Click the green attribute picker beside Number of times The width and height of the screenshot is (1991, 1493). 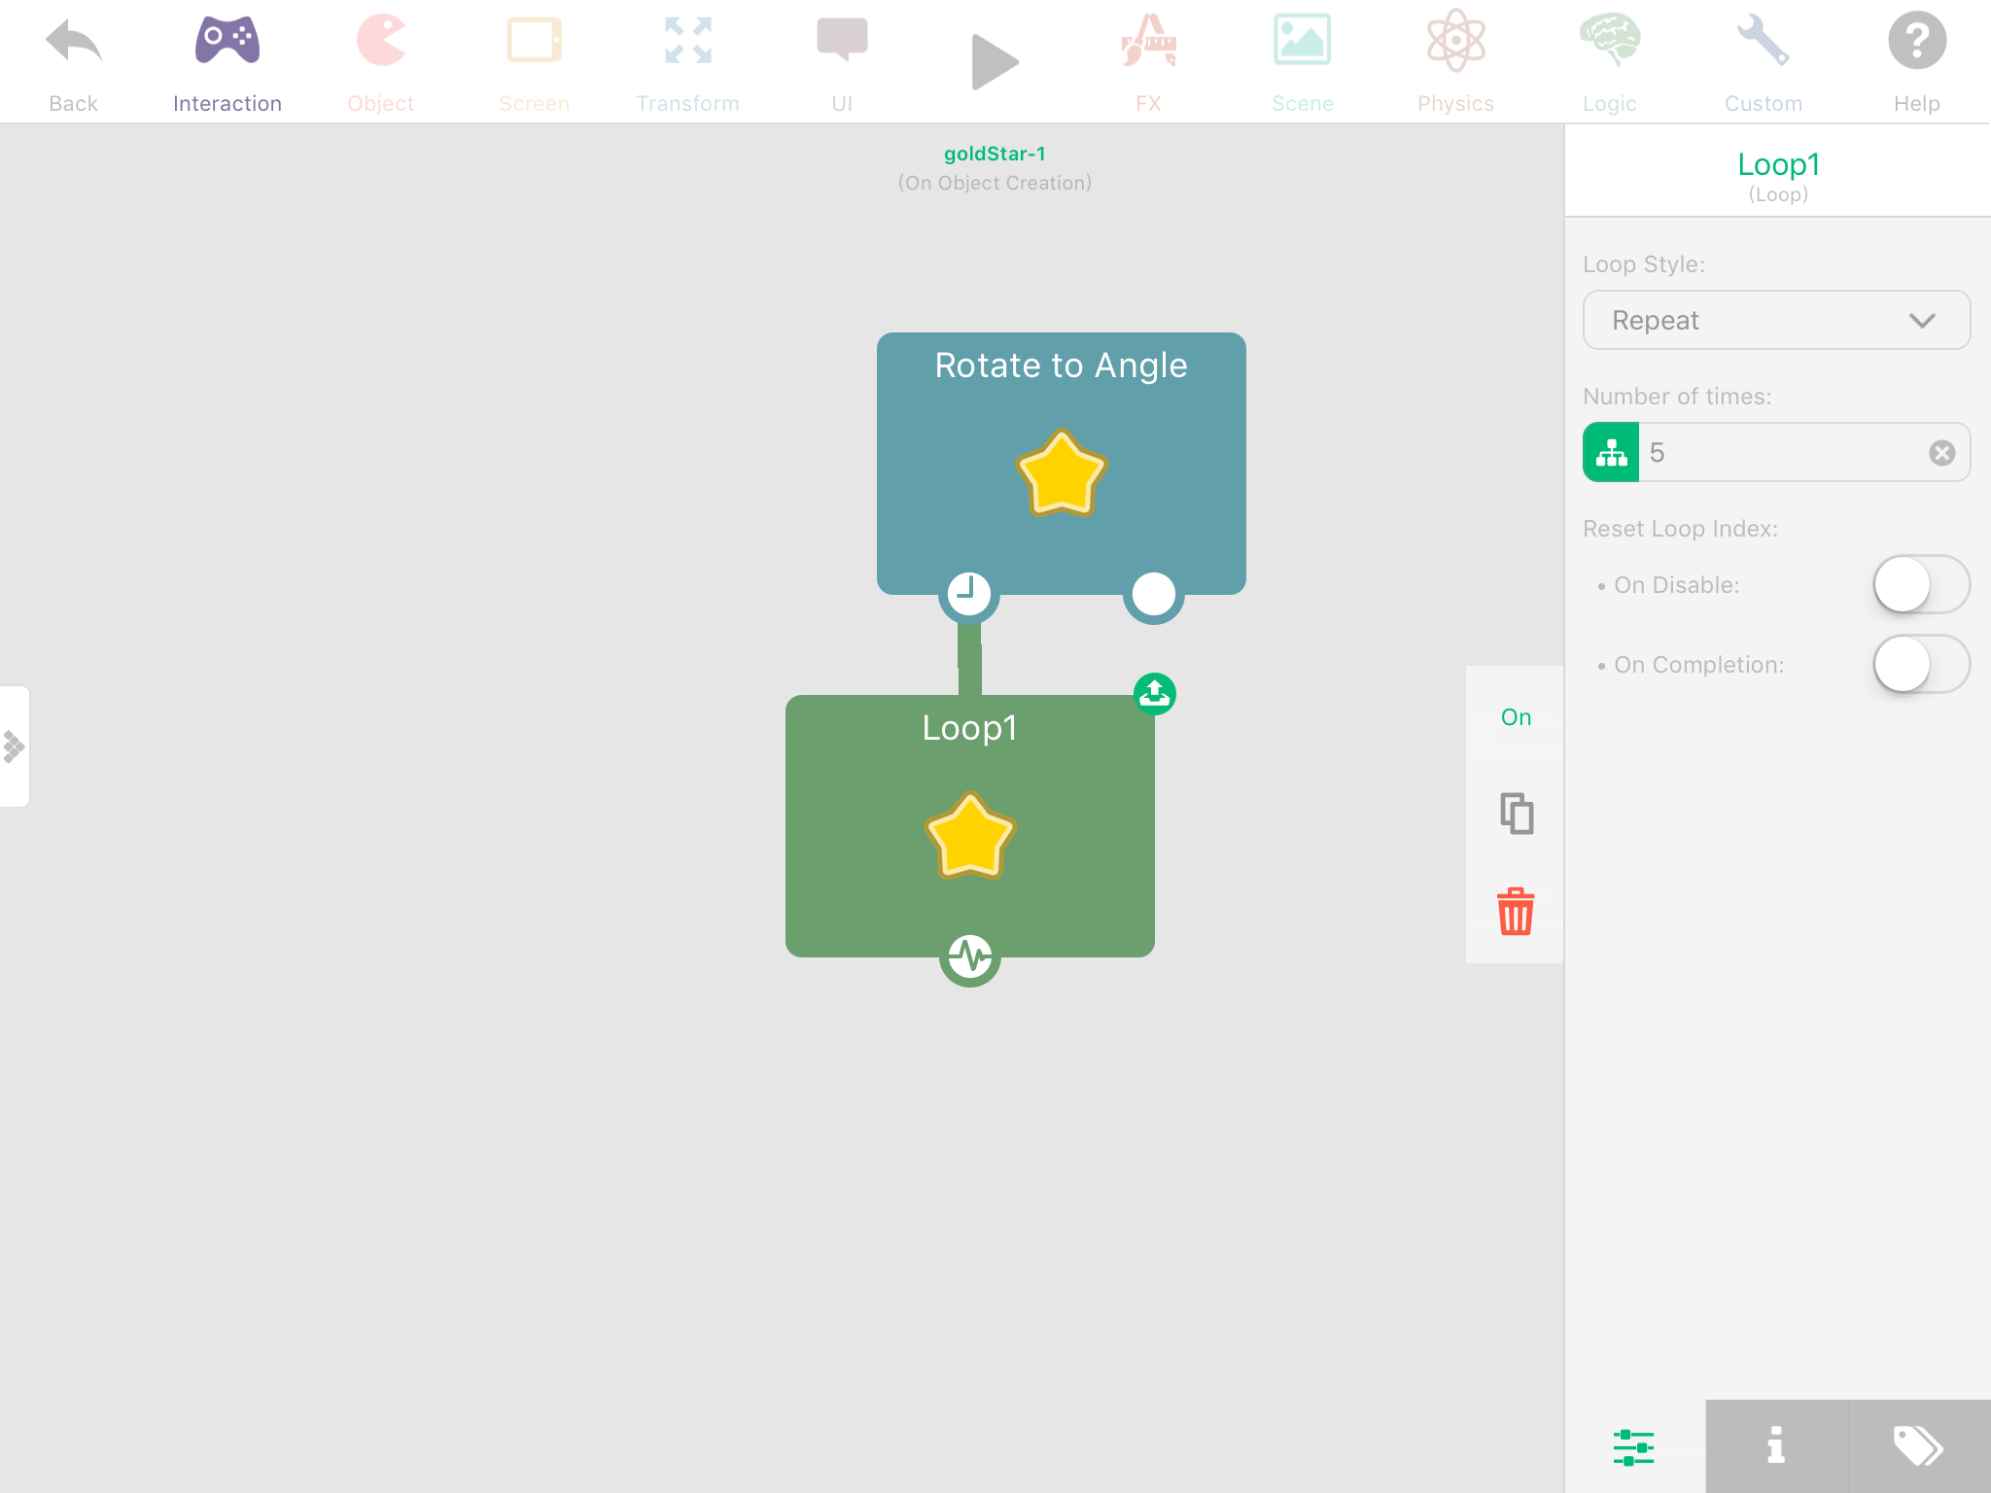1611,452
